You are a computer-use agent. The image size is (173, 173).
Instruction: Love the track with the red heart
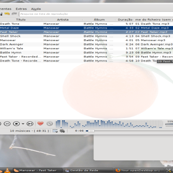click(x=40, y=123)
